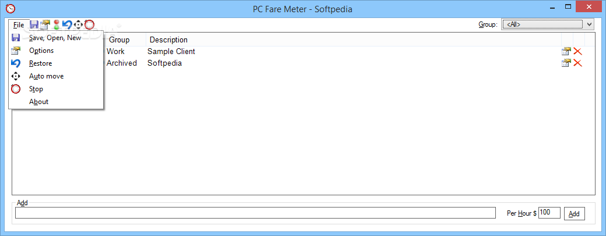Choose Save, Open, New from the File menu
This screenshot has height=236, width=606.
(x=56, y=38)
